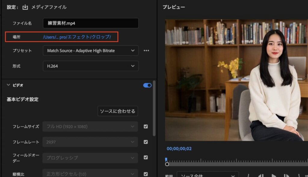308x177 pixels.
Task: Click the ソースに合わせる button
Action: tap(118, 111)
